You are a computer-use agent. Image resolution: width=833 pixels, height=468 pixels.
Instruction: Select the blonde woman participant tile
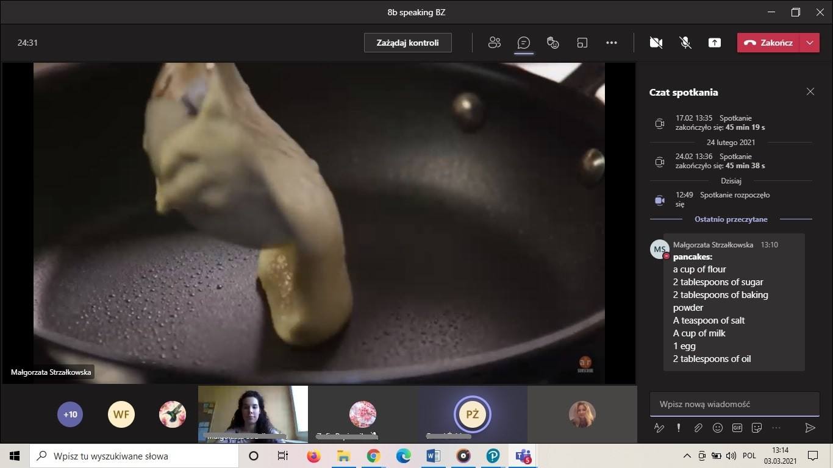click(582, 414)
